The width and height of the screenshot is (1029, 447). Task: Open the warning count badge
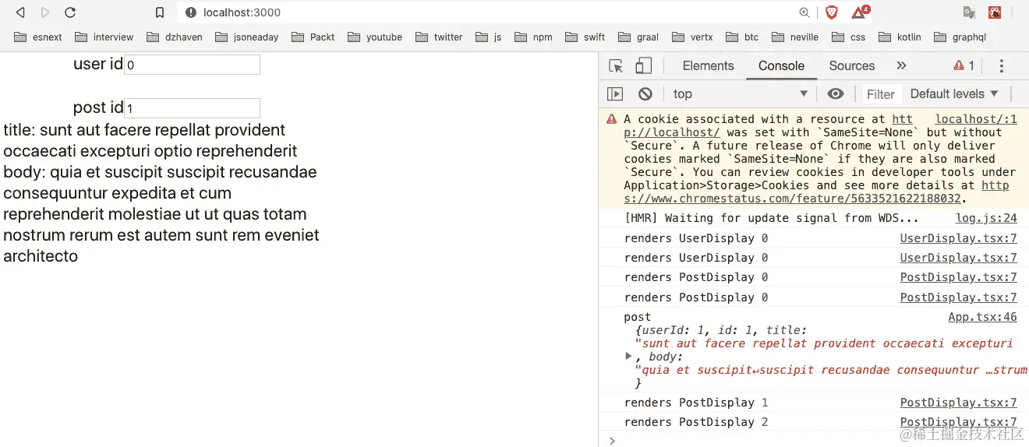964,66
